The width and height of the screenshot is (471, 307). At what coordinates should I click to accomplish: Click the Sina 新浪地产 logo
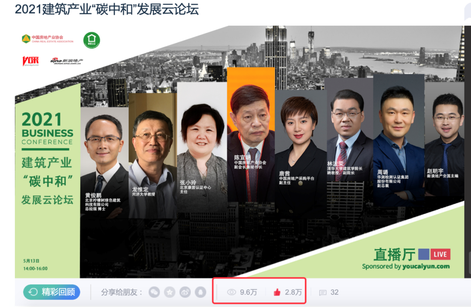pyautogui.click(x=67, y=61)
